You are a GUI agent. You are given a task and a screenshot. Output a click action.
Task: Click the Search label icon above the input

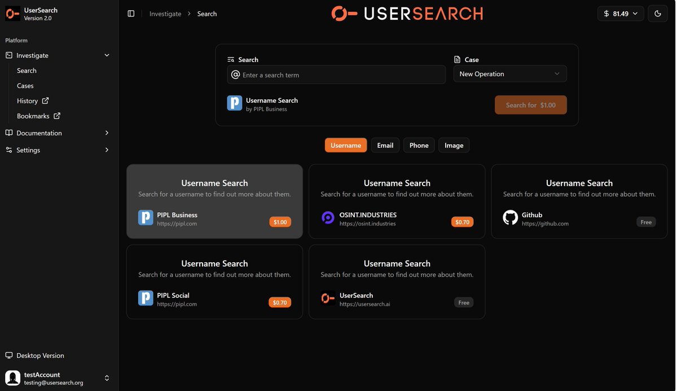pyautogui.click(x=231, y=59)
